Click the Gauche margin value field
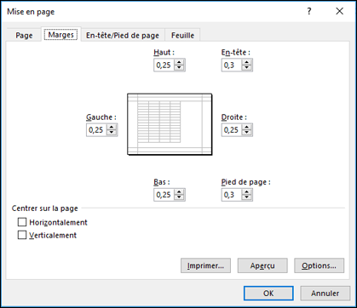 tap(97, 130)
